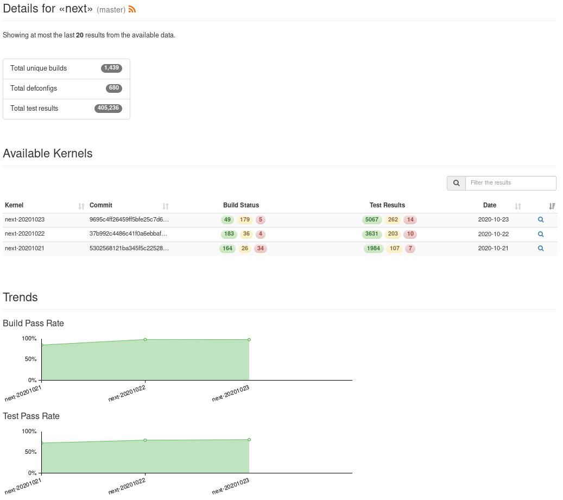Click red build badge 5
The width and height of the screenshot is (563, 500).
[x=260, y=220]
